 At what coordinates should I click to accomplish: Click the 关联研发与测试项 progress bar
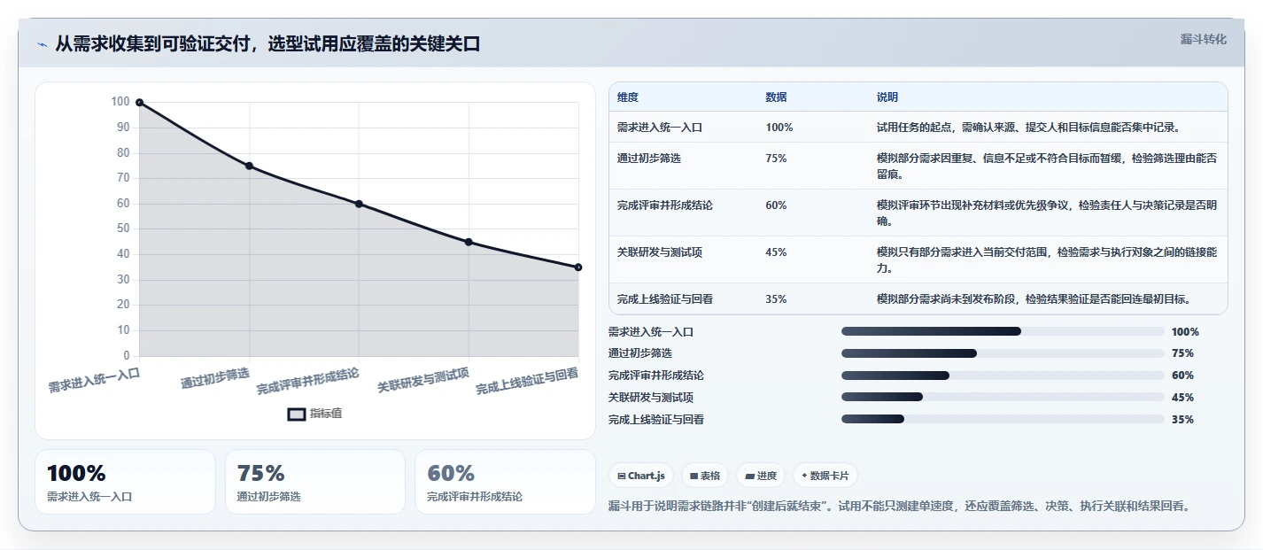click(1003, 397)
